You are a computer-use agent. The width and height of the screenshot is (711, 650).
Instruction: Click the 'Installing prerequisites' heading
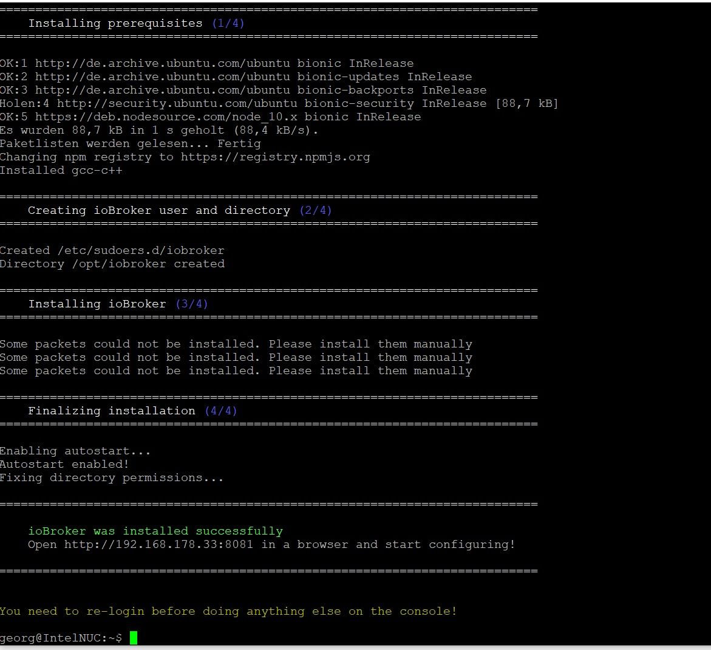(115, 24)
